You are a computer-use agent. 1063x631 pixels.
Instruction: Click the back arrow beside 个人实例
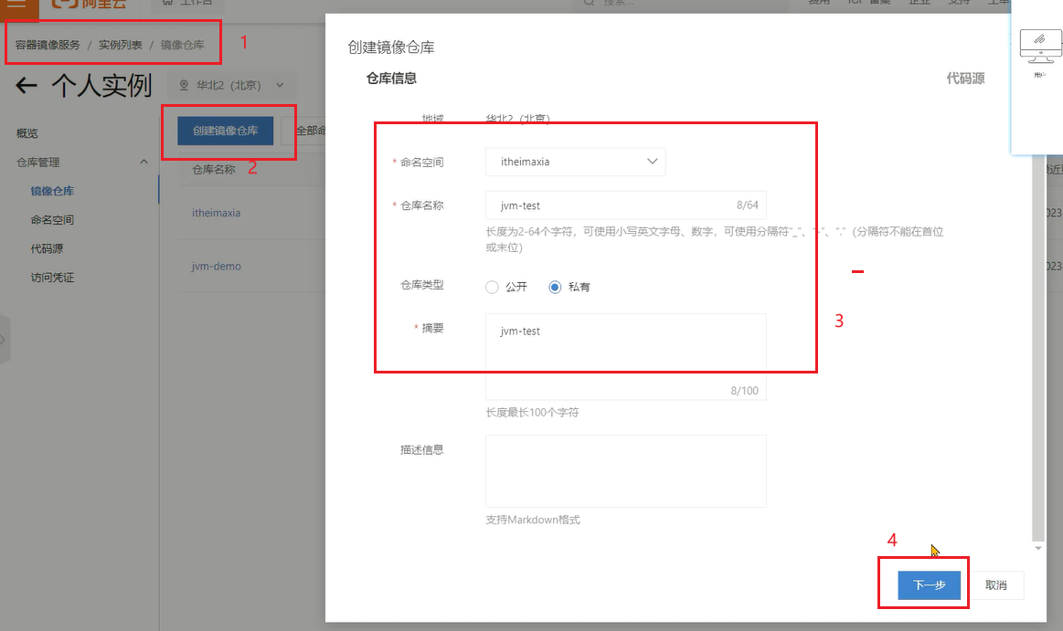pos(27,87)
